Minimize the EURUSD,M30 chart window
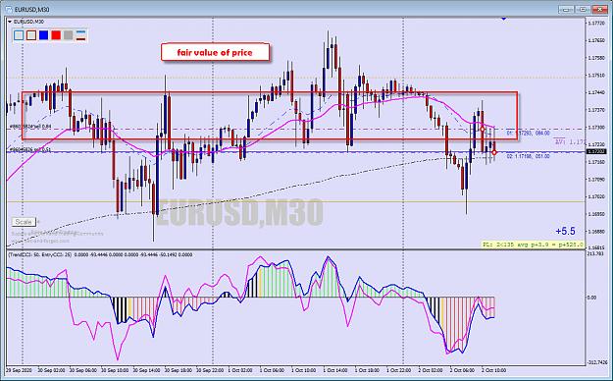The height and width of the screenshot is (381, 613). (566, 10)
